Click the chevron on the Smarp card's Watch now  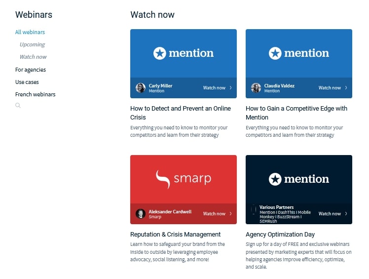coord(231,213)
